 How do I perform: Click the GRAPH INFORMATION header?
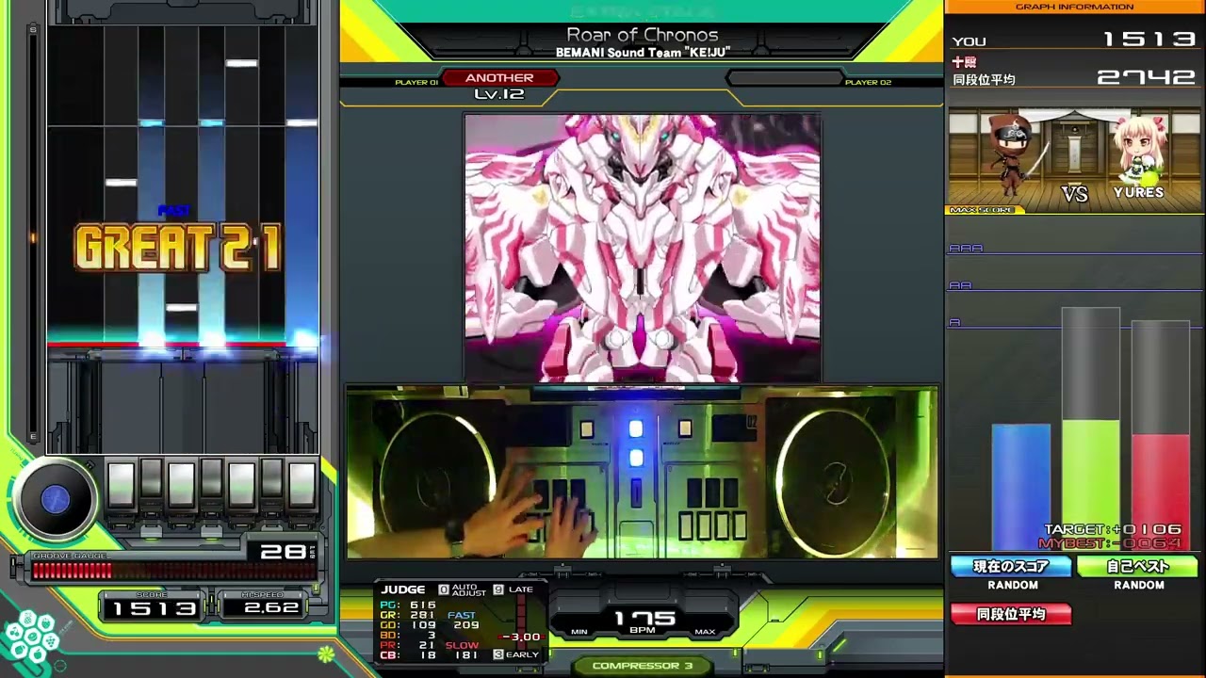point(1074,7)
